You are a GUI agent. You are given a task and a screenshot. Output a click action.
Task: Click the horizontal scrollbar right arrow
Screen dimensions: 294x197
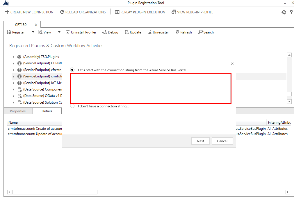pos(288,192)
